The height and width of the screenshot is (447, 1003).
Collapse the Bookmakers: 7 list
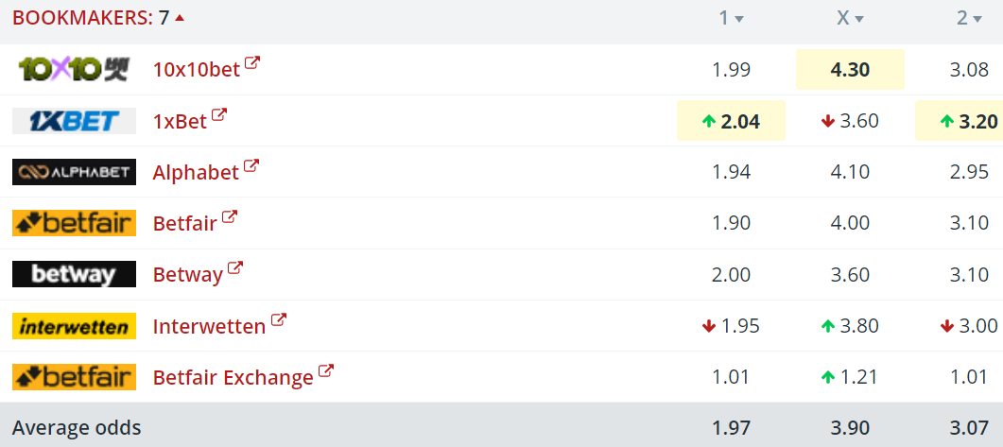[x=98, y=18]
